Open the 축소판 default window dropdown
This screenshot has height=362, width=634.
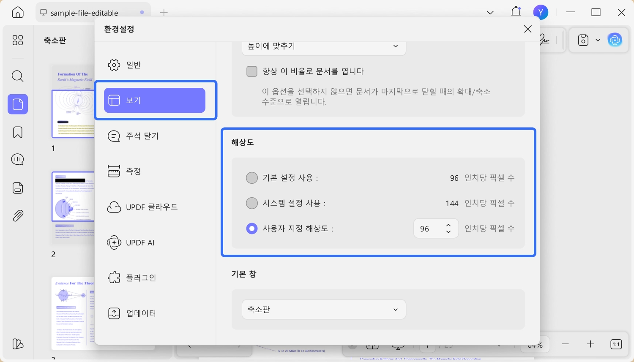324,310
